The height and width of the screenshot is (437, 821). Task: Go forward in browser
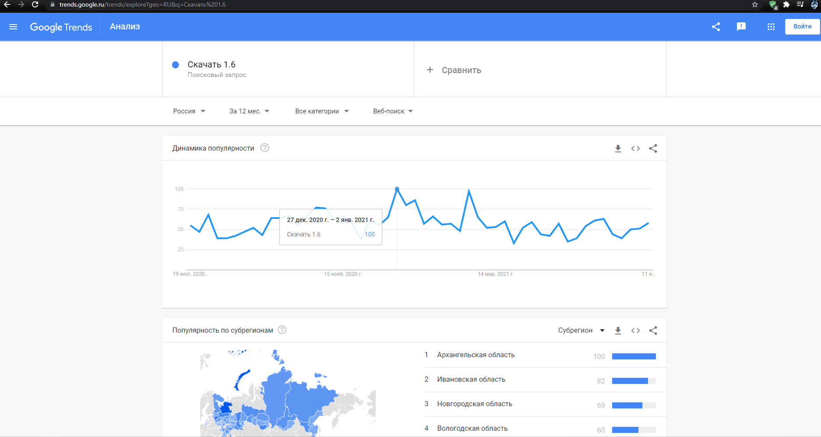click(21, 4)
